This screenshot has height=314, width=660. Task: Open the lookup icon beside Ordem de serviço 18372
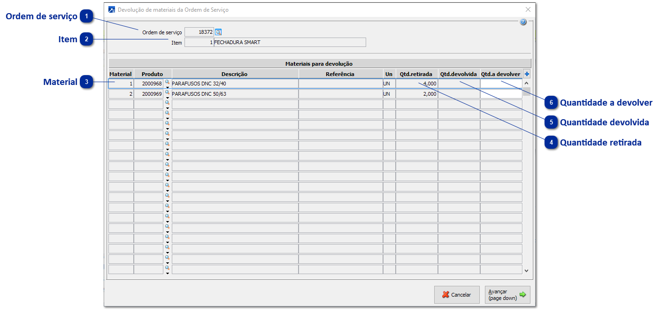point(218,32)
